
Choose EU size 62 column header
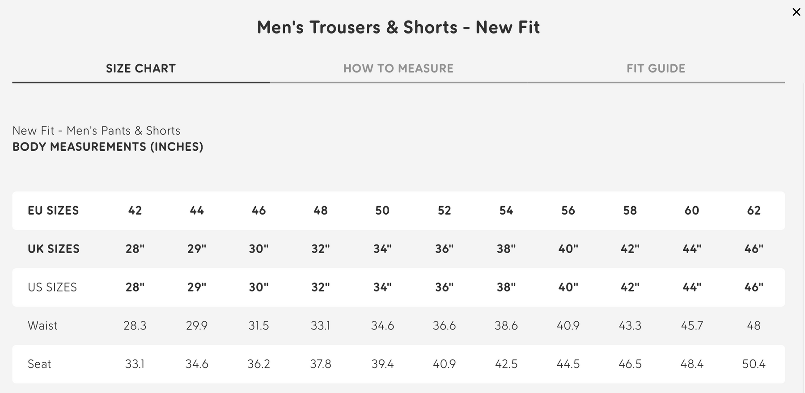click(x=754, y=211)
